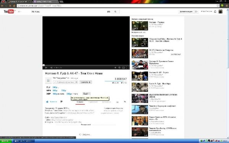
Task: Click the Скачать download button
Action: [85, 82]
